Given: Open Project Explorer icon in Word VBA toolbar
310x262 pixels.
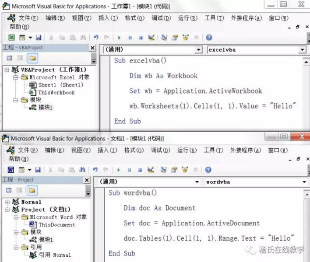Looking at the screenshot, I should click(x=163, y=170).
